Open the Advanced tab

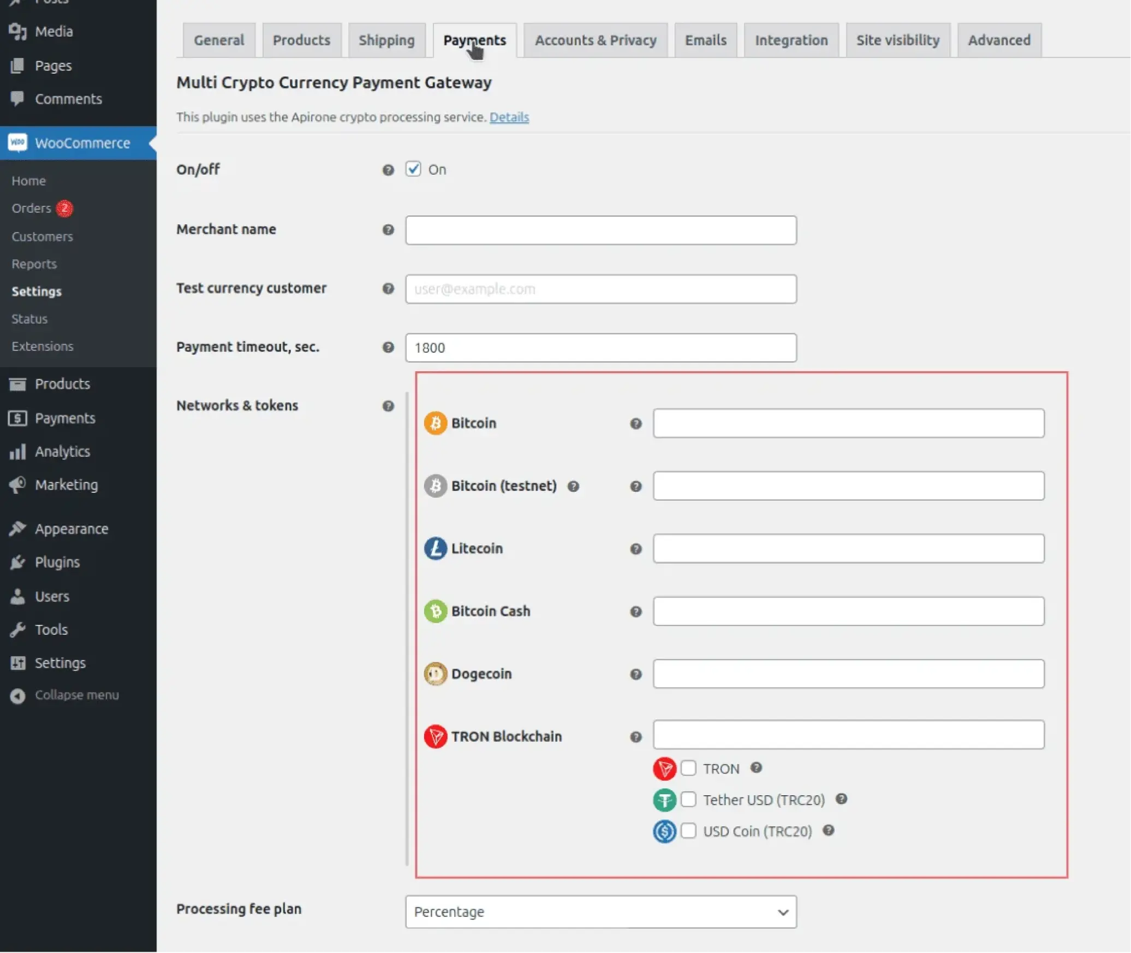pyautogui.click(x=999, y=40)
